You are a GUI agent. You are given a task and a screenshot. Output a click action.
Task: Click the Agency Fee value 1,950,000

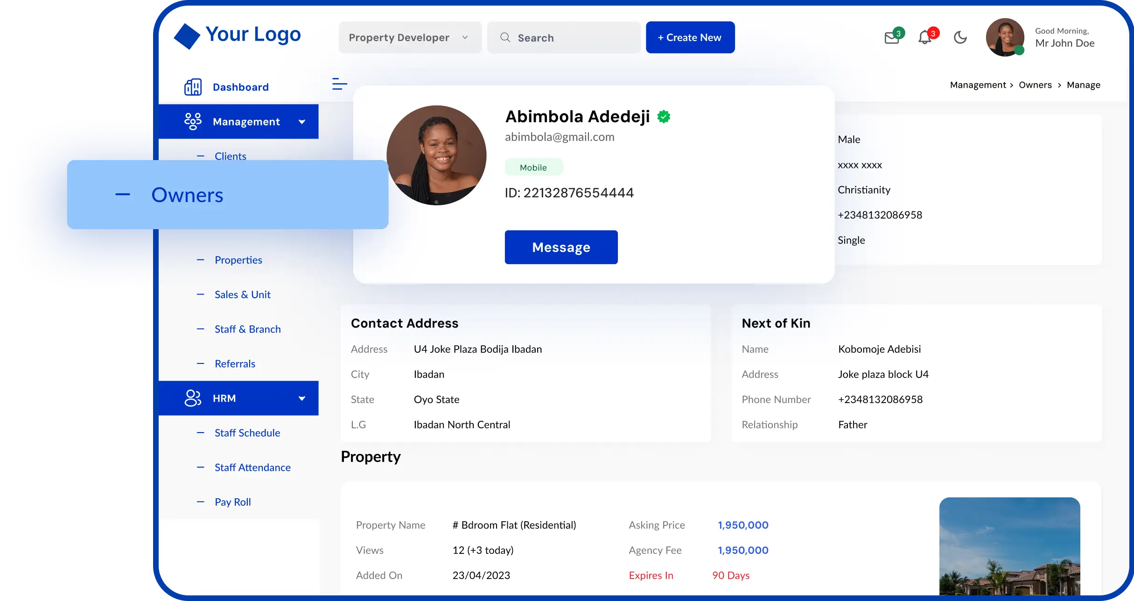[743, 550]
